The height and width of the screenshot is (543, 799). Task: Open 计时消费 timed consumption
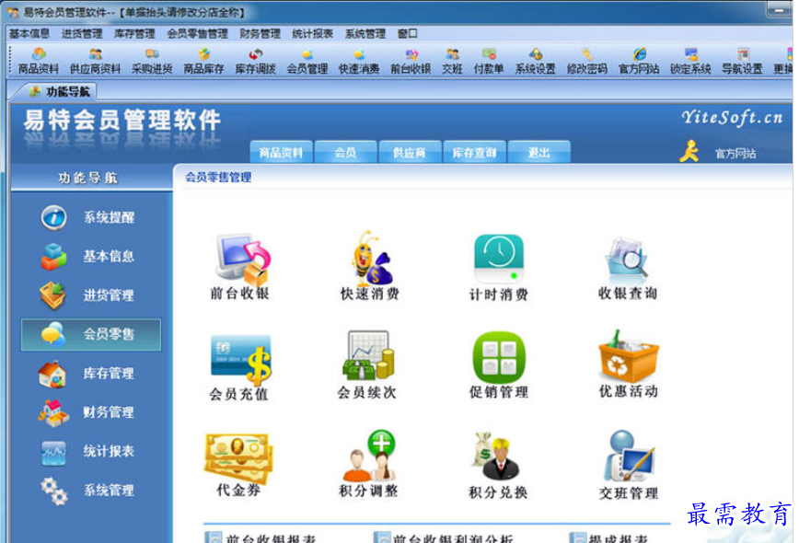(x=497, y=267)
